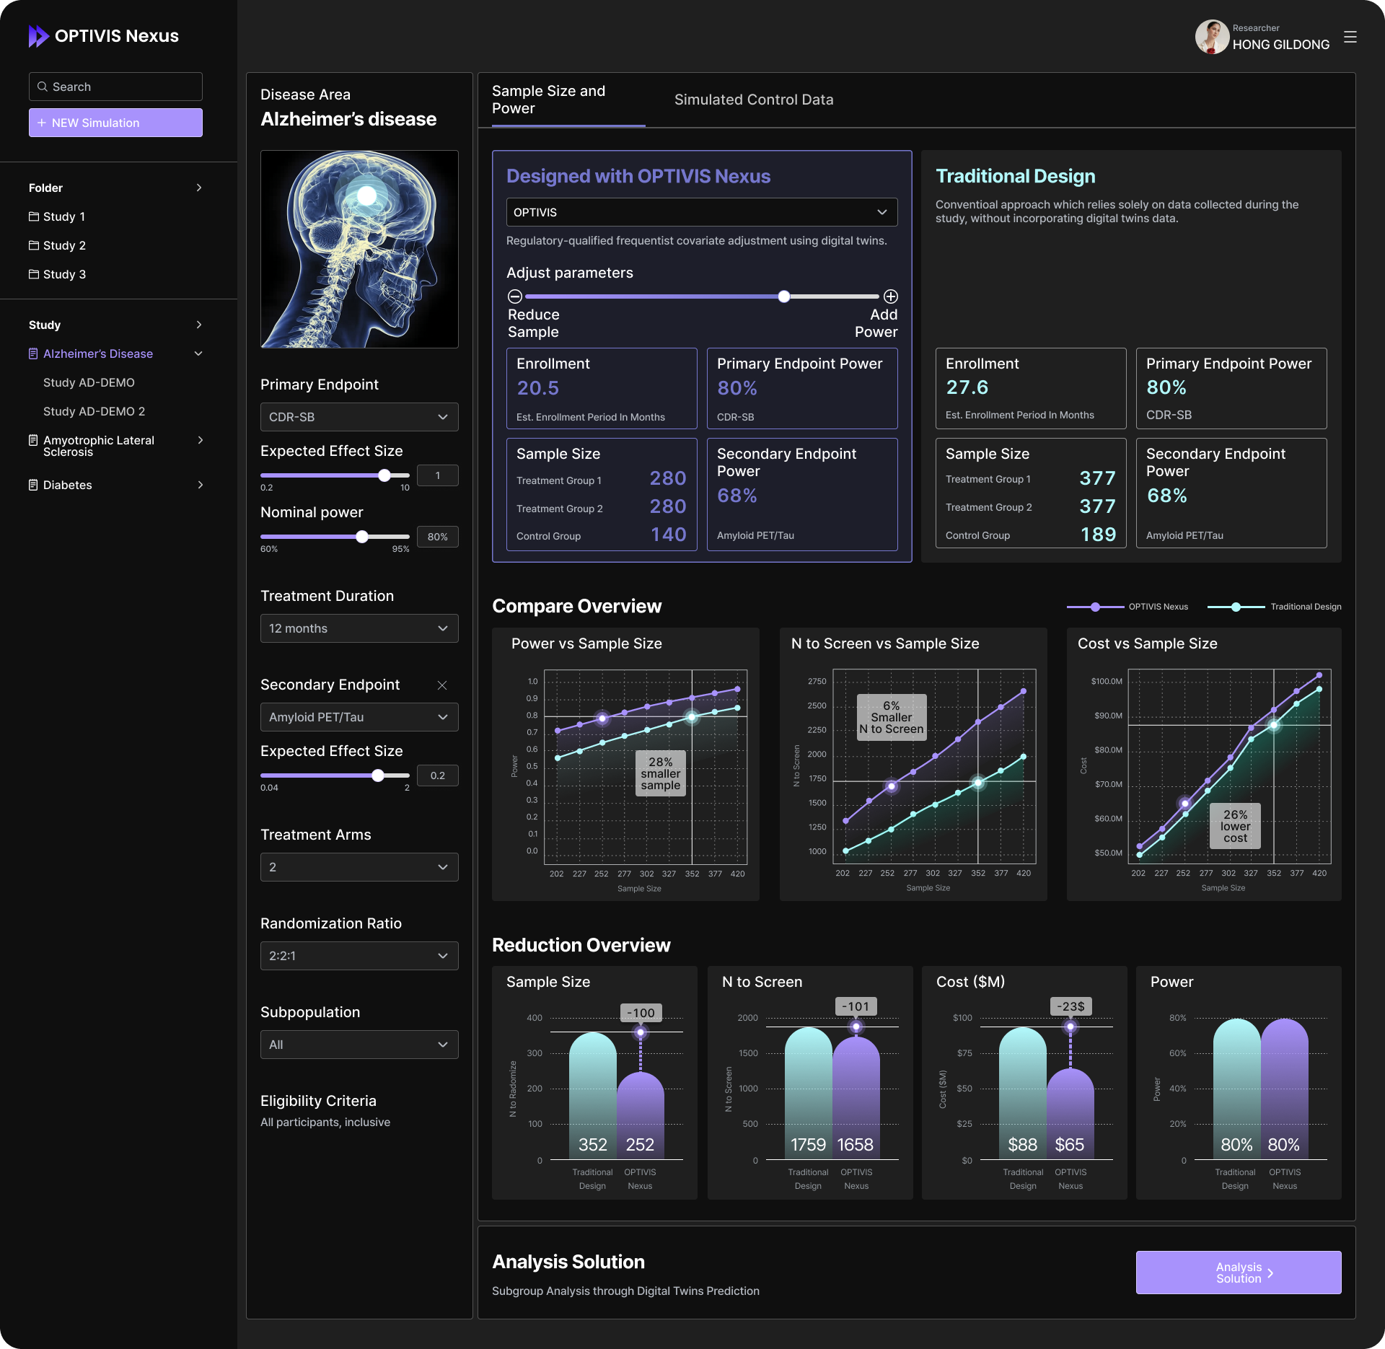Click the OPTIVIS Nexus logo icon
Viewport: 1385px width, 1349px height.
38,36
